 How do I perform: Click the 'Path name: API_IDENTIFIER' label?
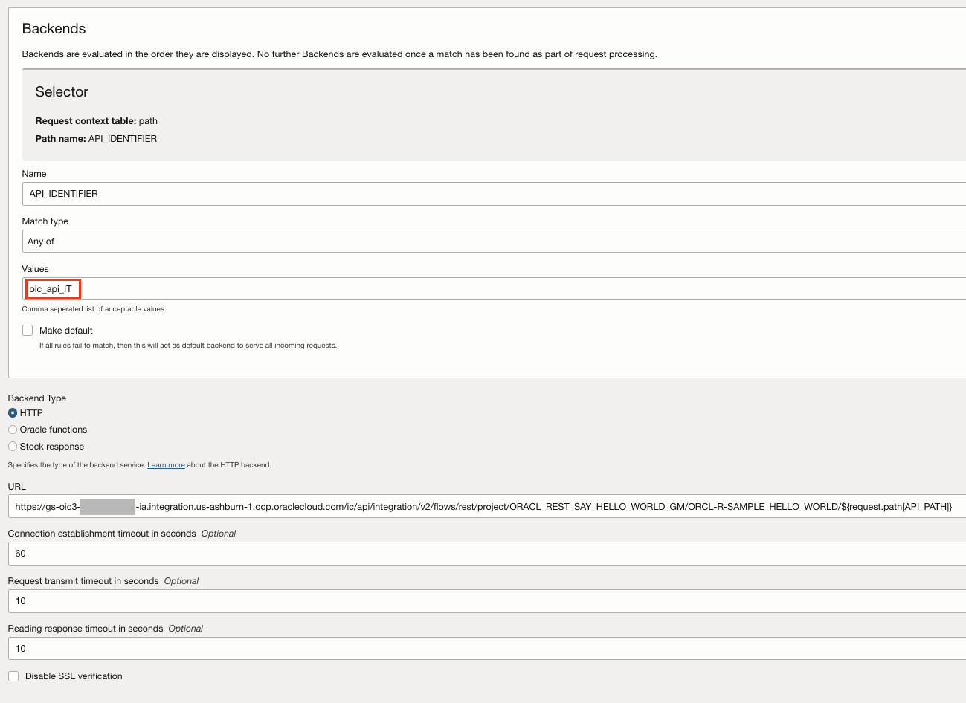(96, 138)
